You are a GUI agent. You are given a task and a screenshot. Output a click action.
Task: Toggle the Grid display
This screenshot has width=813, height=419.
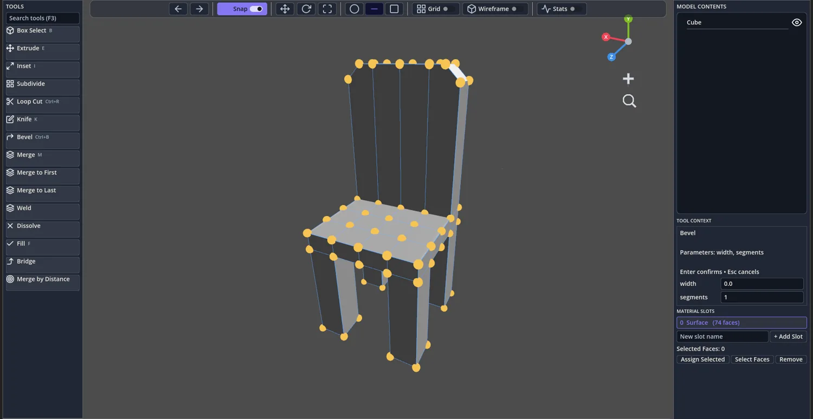tap(435, 9)
